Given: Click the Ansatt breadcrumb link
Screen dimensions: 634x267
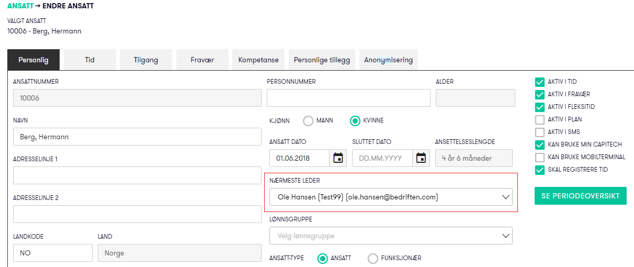Looking at the screenshot, I should [20, 6].
